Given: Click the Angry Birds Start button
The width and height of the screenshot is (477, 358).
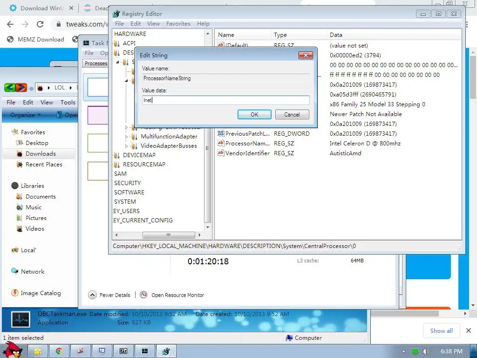Looking at the screenshot, I should point(13,350).
